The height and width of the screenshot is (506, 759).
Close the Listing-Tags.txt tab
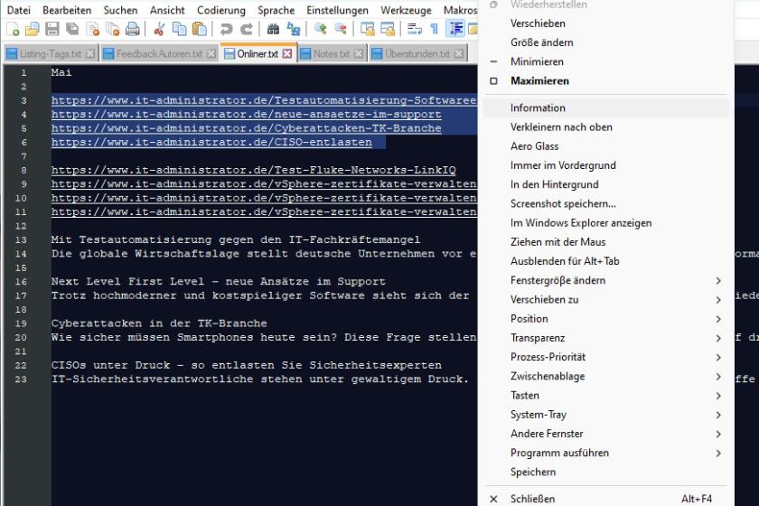pos(90,53)
